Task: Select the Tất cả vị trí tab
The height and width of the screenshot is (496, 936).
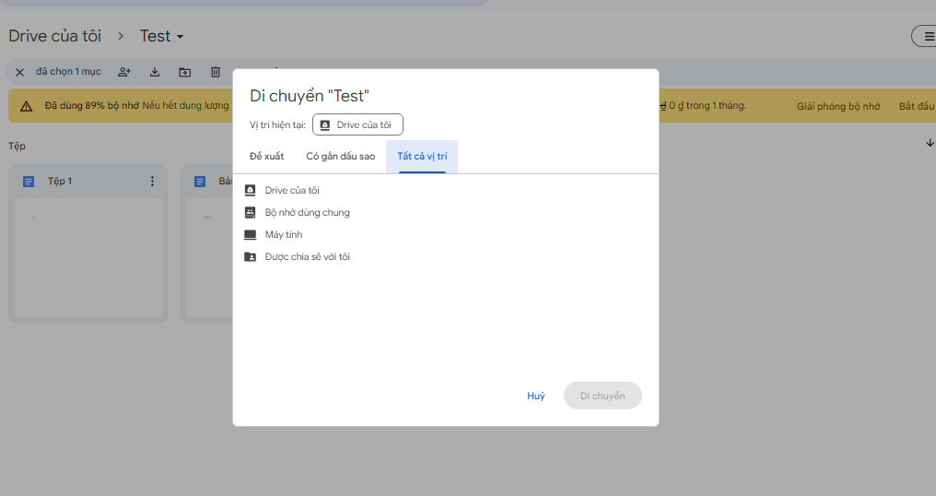Action: click(x=422, y=157)
